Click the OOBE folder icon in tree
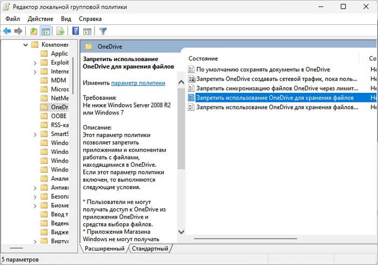Image resolution: width=378 pixels, height=265 pixels. (x=44, y=116)
